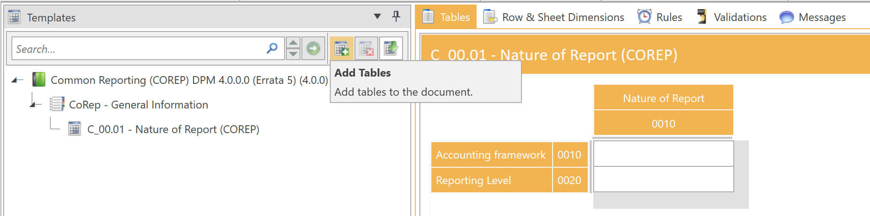Viewport: 870px width, 216px height.
Task: Open the Messages tab
Action: tap(812, 17)
